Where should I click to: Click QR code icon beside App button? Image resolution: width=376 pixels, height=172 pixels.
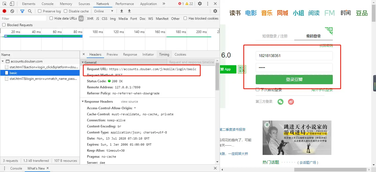pos(242,69)
